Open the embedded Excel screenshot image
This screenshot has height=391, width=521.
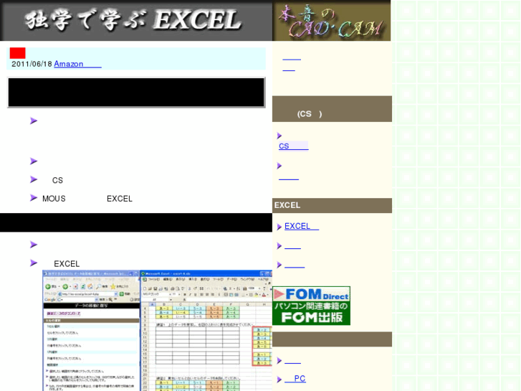(157, 331)
